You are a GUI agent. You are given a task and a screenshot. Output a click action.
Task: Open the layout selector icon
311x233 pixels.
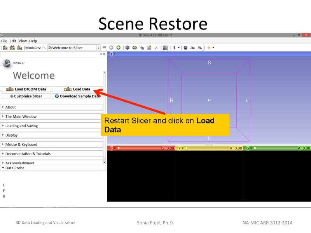[166, 48]
